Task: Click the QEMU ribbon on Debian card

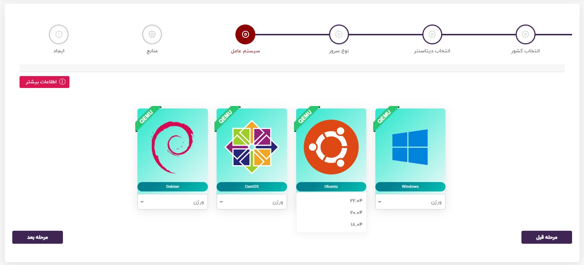Action: pyautogui.click(x=147, y=118)
